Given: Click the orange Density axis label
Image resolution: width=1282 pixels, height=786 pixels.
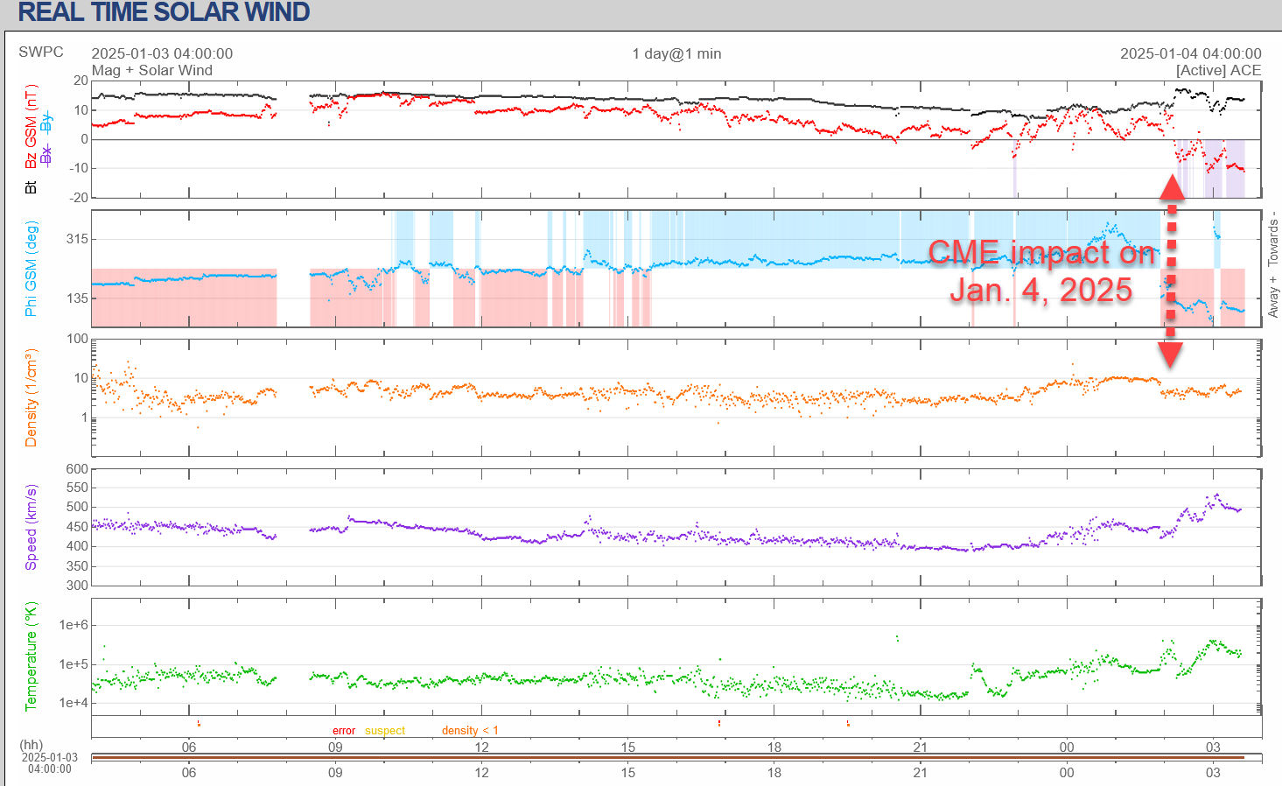Looking at the screenshot, I should [32, 397].
